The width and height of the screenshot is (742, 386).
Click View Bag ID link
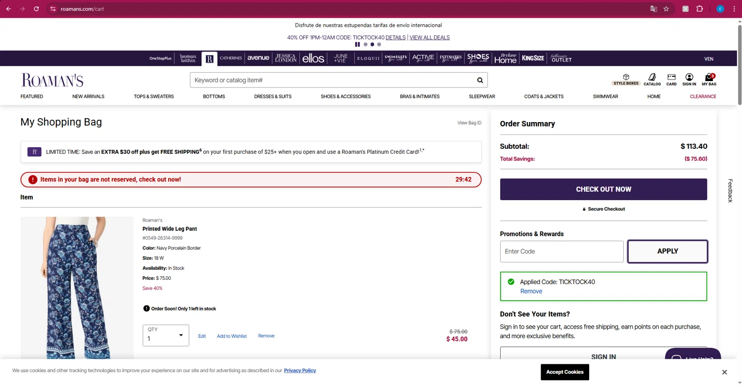[469, 123]
